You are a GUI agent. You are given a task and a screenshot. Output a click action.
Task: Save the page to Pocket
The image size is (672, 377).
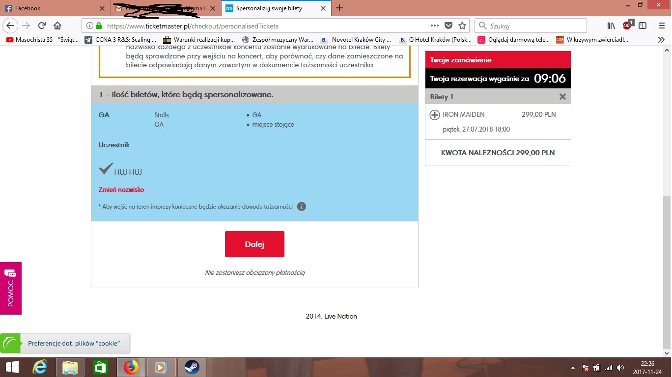448,26
